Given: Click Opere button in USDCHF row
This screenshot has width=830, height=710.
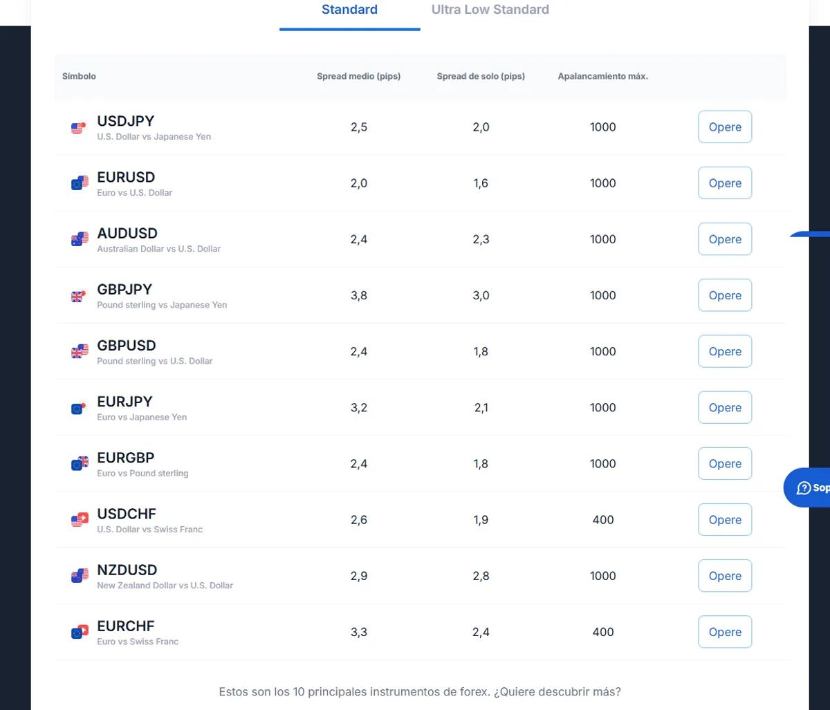Looking at the screenshot, I should (x=725, y=520).
